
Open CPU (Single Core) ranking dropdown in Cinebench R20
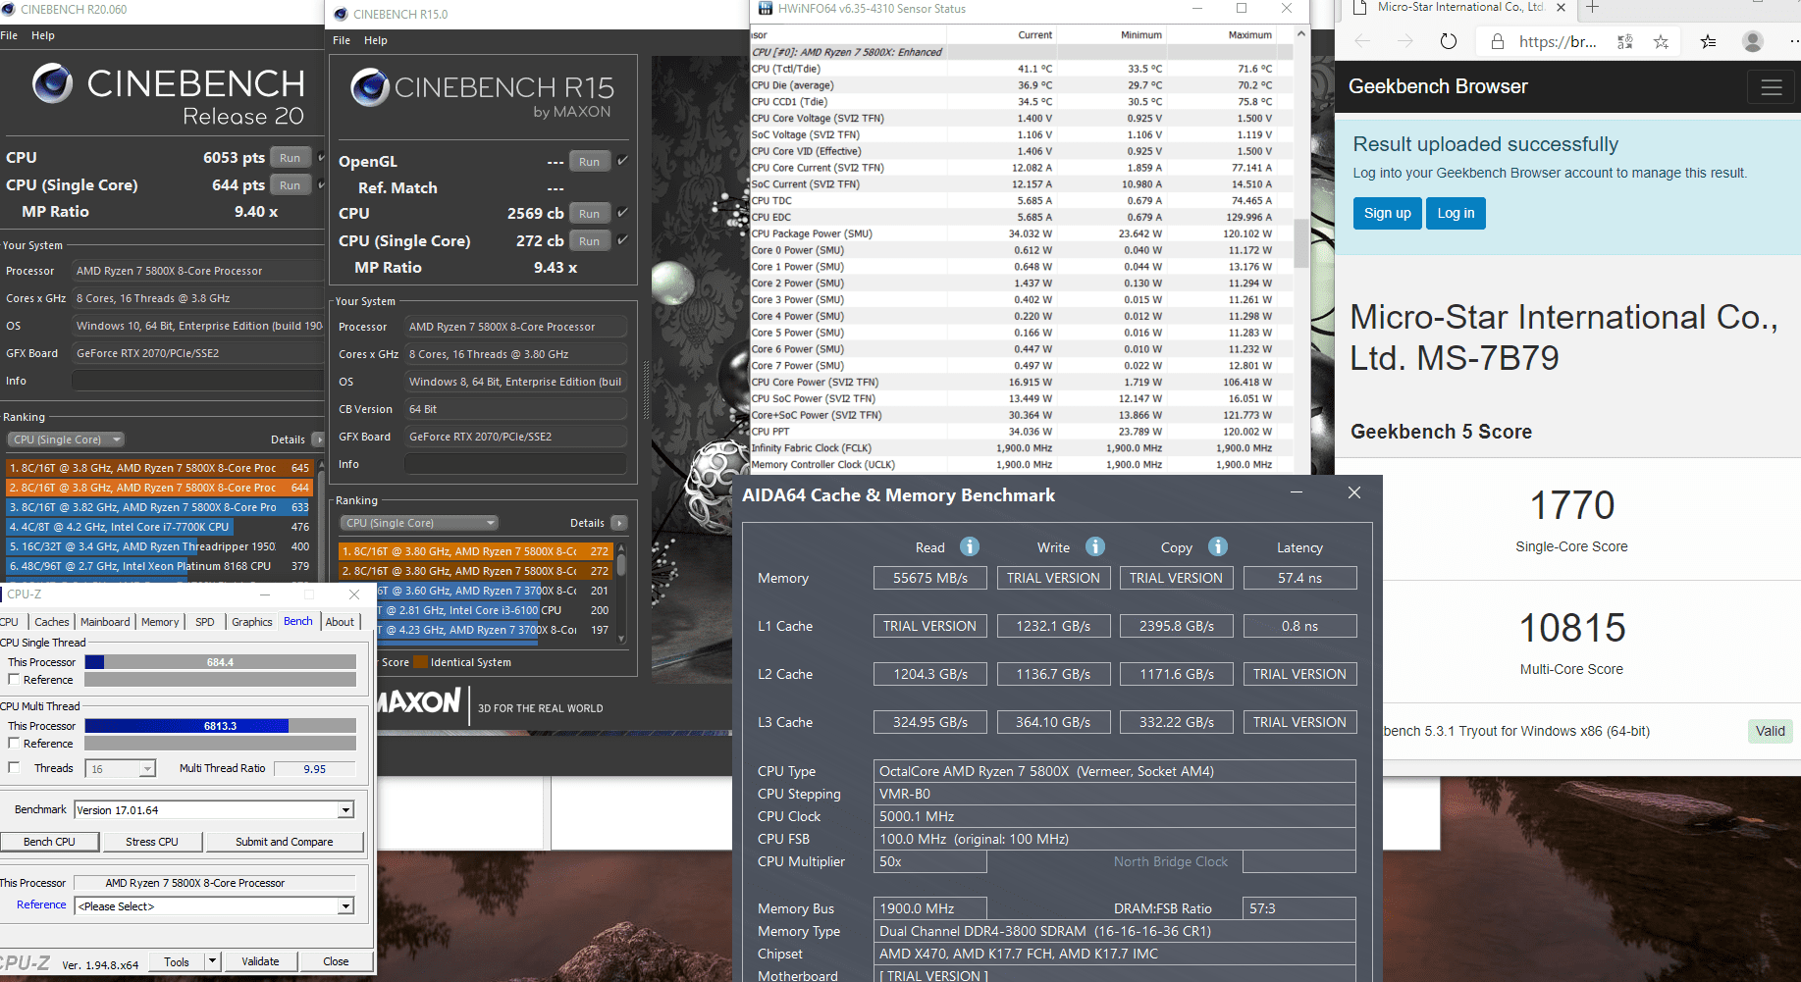66,439
